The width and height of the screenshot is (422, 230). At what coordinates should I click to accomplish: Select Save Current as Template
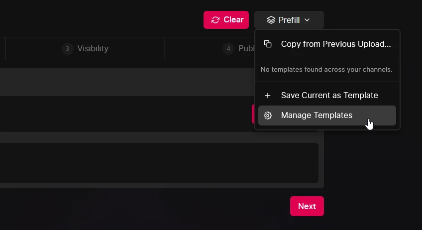329,96
